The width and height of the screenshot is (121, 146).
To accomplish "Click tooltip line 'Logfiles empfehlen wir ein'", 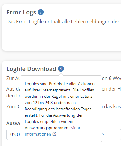I will point(49,121).
